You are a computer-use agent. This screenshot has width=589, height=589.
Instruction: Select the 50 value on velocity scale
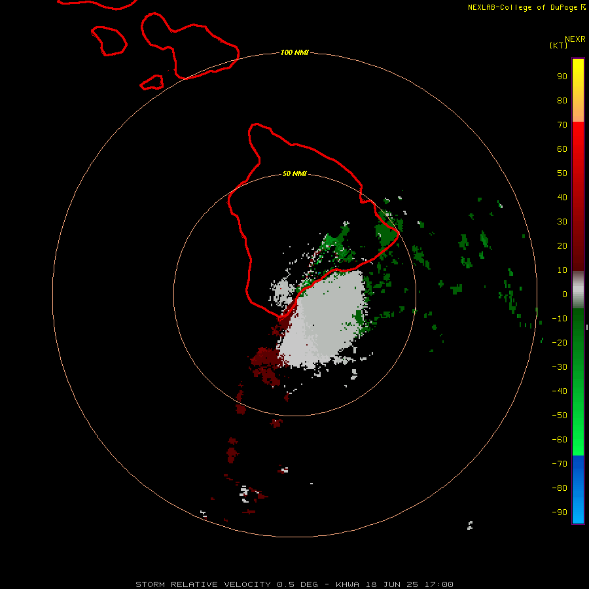tap(562, 173)
